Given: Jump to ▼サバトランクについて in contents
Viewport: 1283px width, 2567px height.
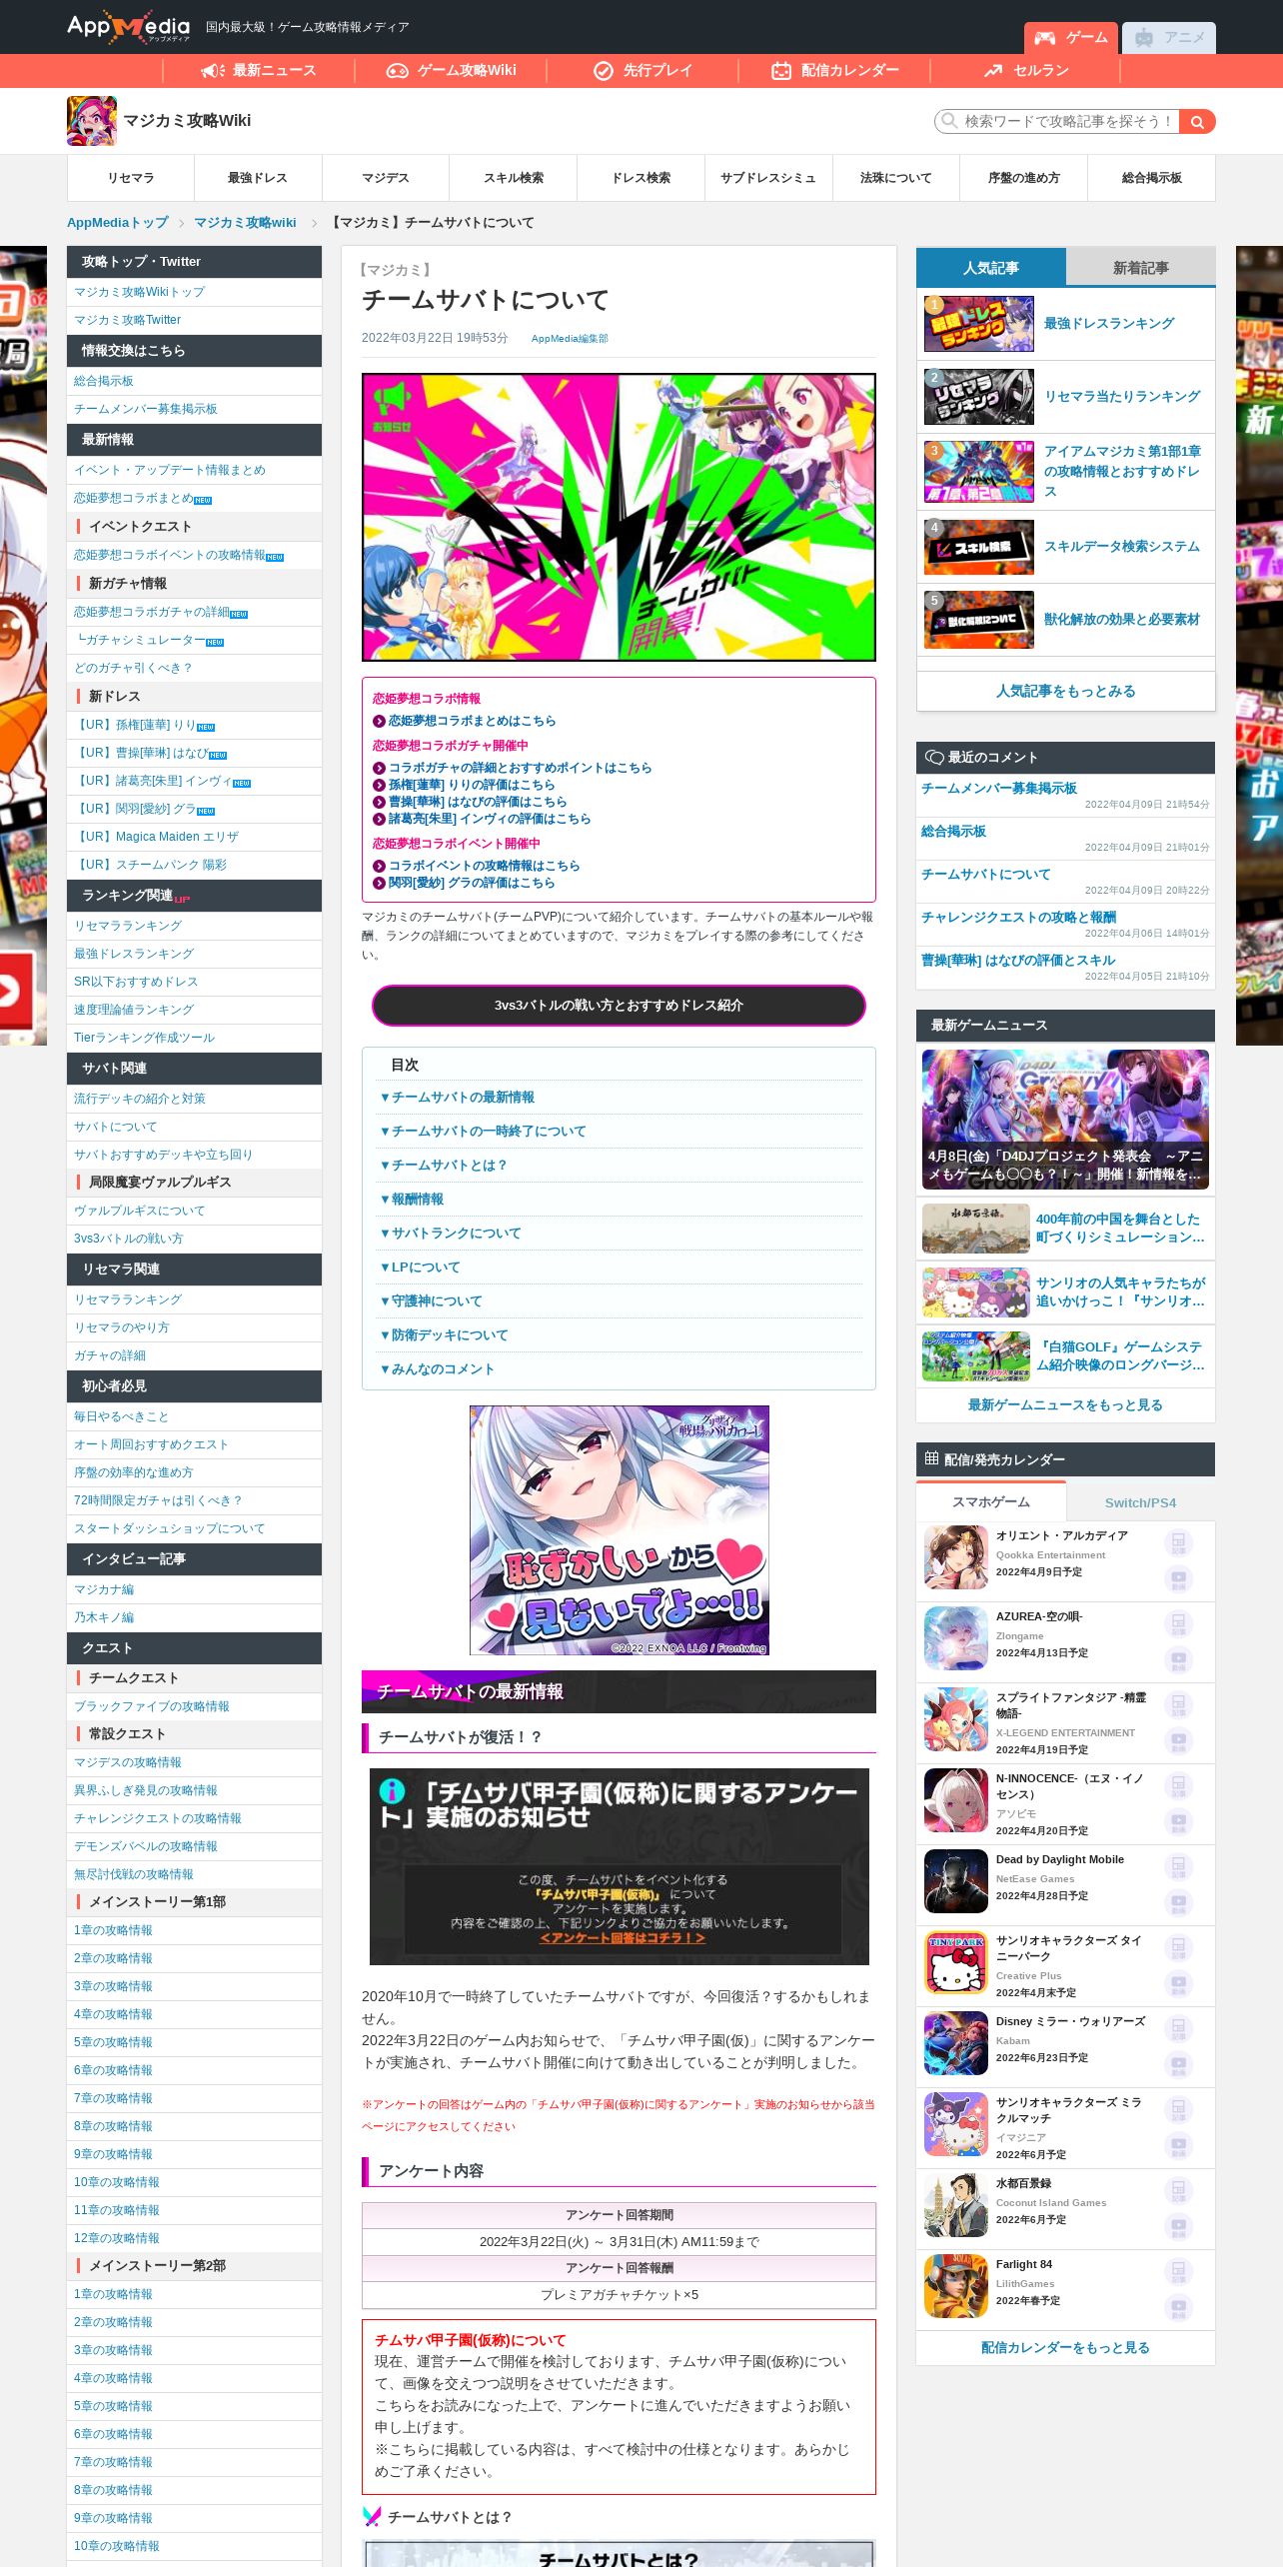Looking at the screenshot, I should [x=450, y=1234].
